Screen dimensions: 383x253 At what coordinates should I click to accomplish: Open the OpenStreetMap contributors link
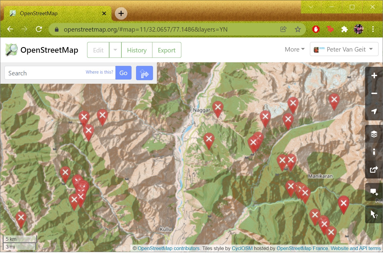click(x=169, y=248)
